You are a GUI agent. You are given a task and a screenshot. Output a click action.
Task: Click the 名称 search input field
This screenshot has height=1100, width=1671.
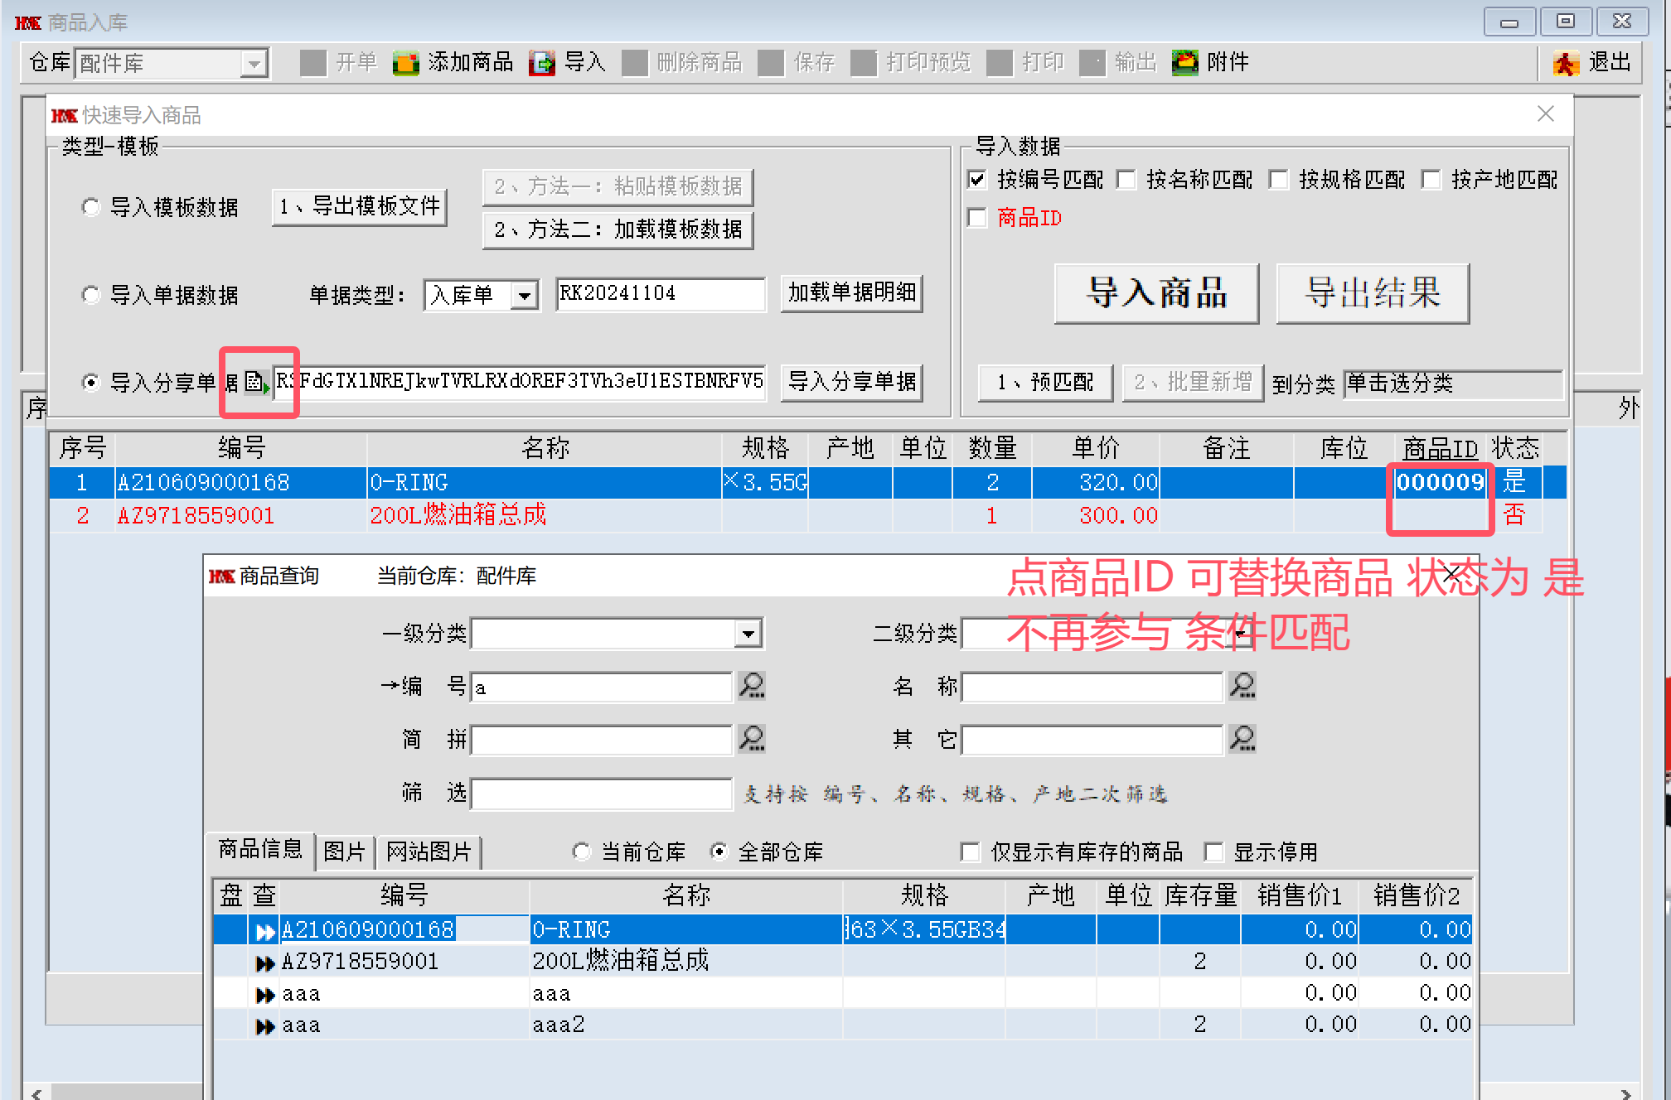point(1092,687)
